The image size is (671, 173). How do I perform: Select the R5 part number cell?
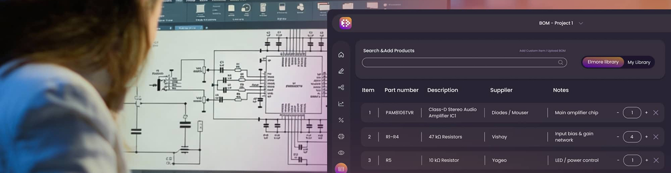point(388,160)
